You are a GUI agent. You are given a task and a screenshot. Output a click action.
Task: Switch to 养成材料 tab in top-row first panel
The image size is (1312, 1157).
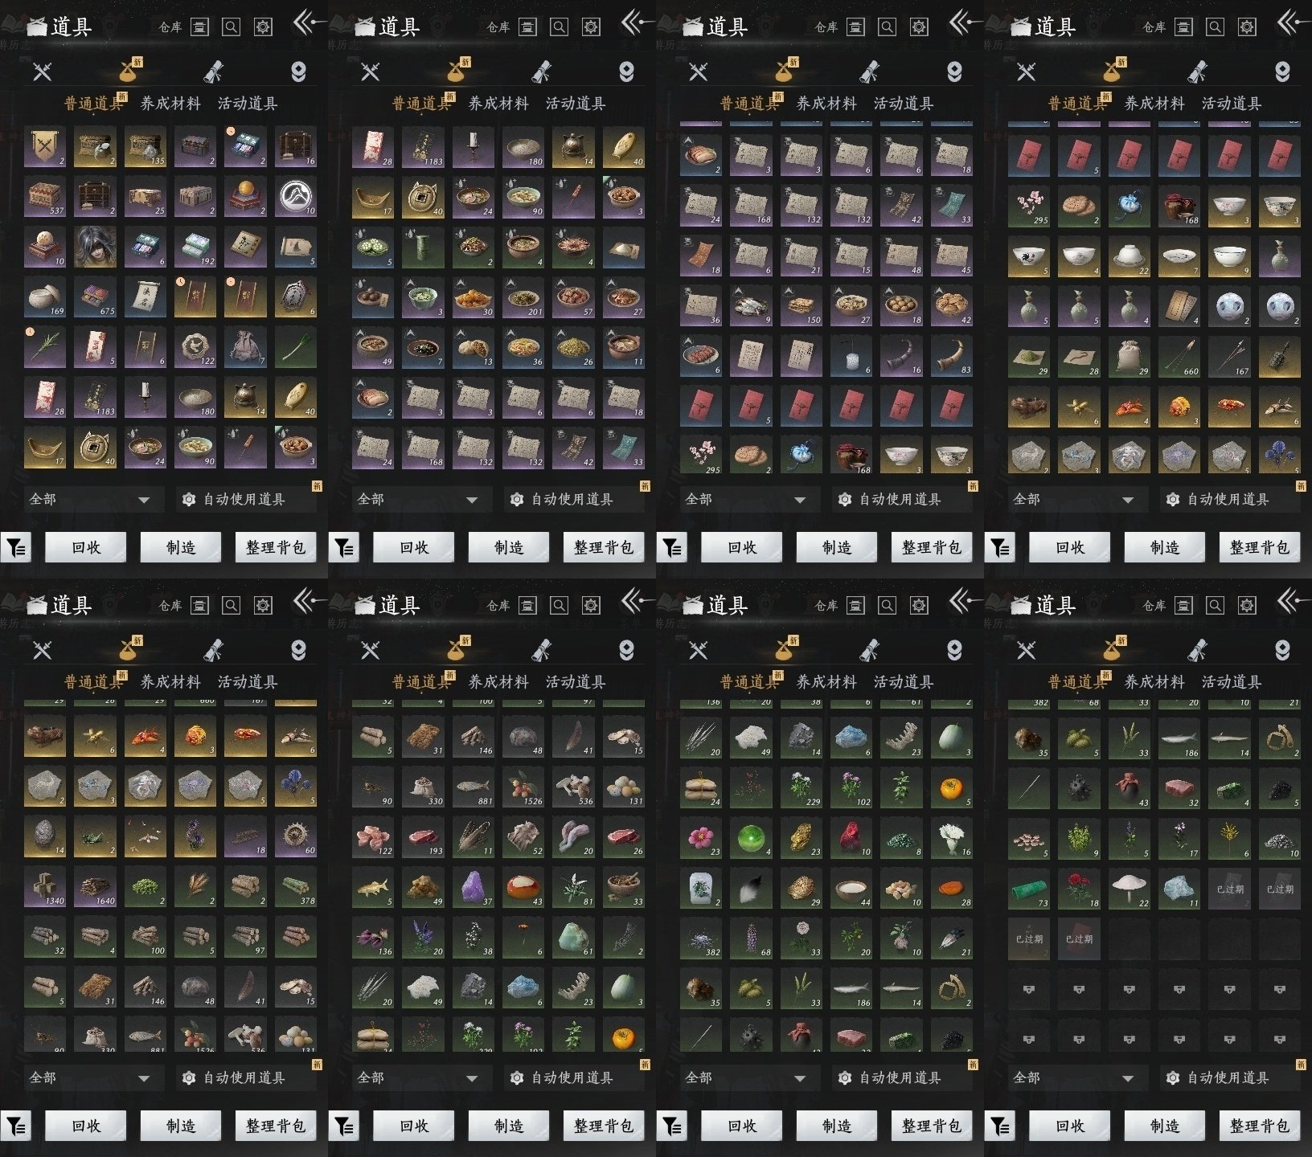[170, 103]
